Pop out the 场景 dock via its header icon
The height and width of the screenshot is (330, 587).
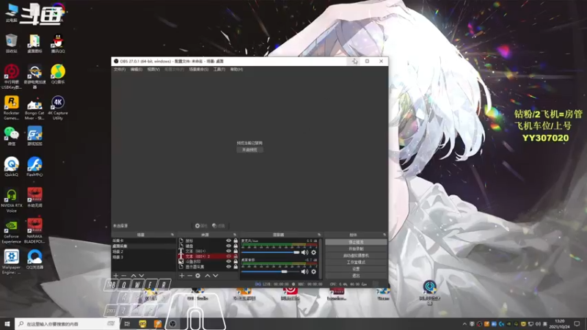172,235
